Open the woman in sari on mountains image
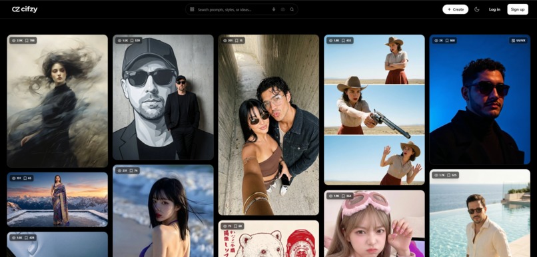Viewport: 537px width, 257px height. (x=57, y=200)
